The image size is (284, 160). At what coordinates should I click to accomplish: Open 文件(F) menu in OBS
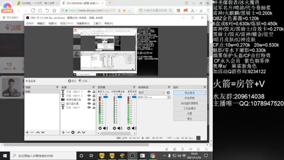pos(30,23)
